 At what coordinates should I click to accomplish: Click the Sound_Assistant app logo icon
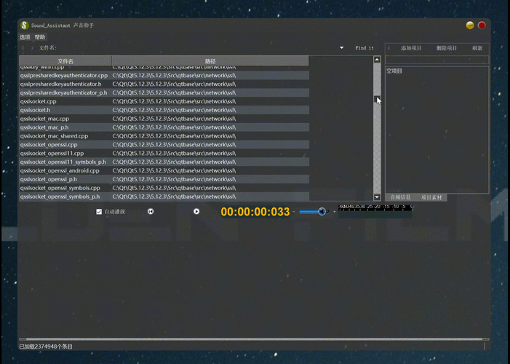(x=24, y=25)
